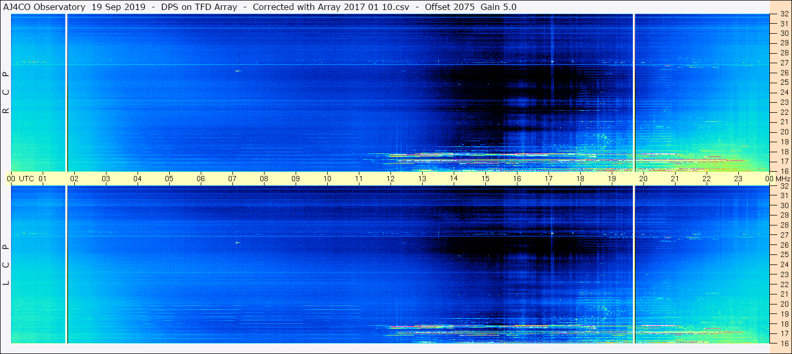Screen dimensions: 792x354
Task: Click the 32 MHz label of LCP panel
Action: (784, 186)
